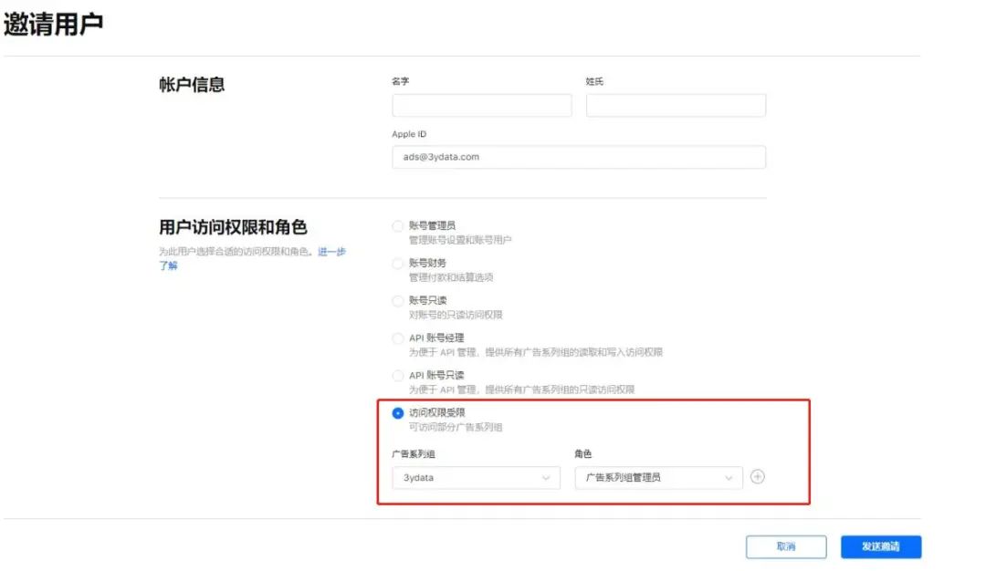986x571 pixels.
Task: Click the 用户访问权限和角色 section heading
Action: [233, 227]
